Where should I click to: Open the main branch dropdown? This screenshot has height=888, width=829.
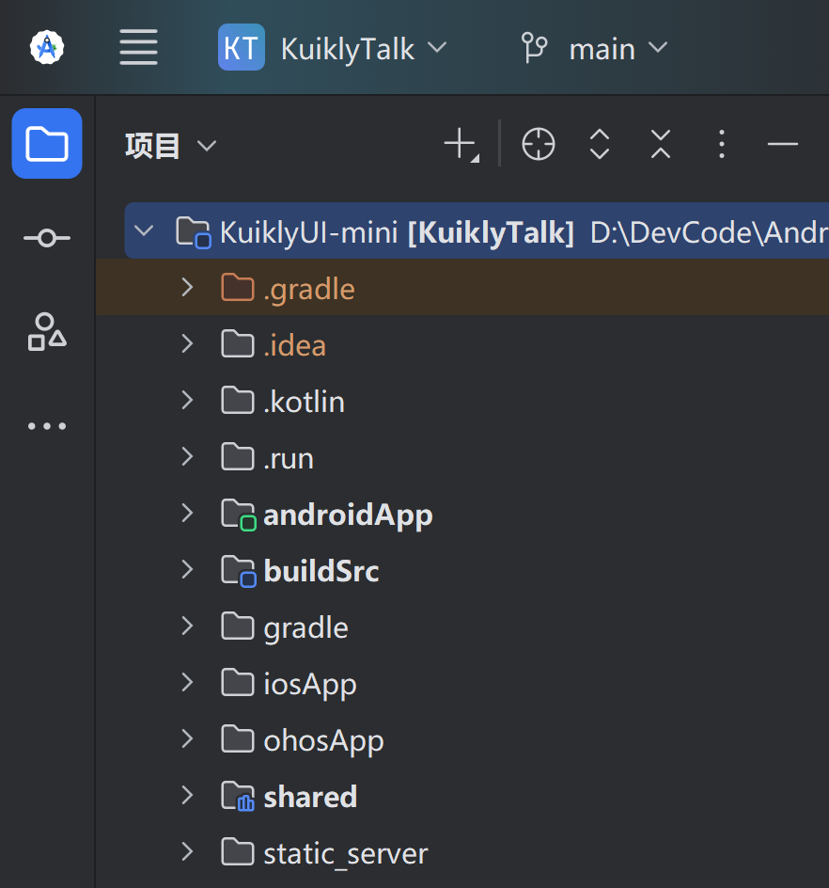[618, 49]
